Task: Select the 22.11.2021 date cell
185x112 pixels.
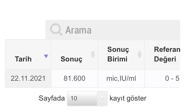Action: tap(28, 78)
